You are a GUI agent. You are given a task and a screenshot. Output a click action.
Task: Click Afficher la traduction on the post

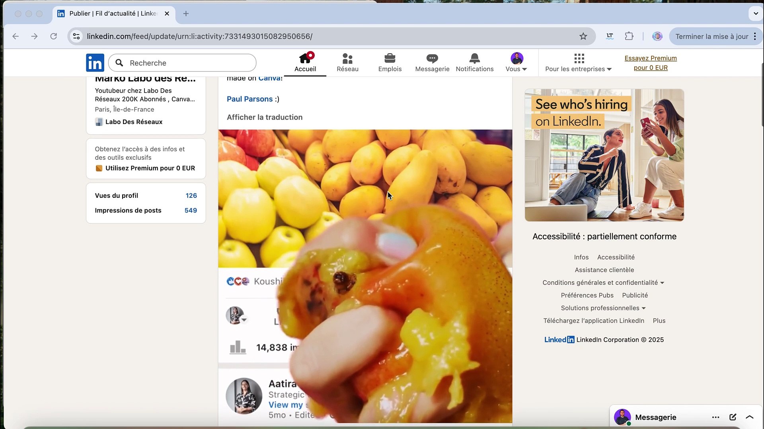(x=264, y=117)
